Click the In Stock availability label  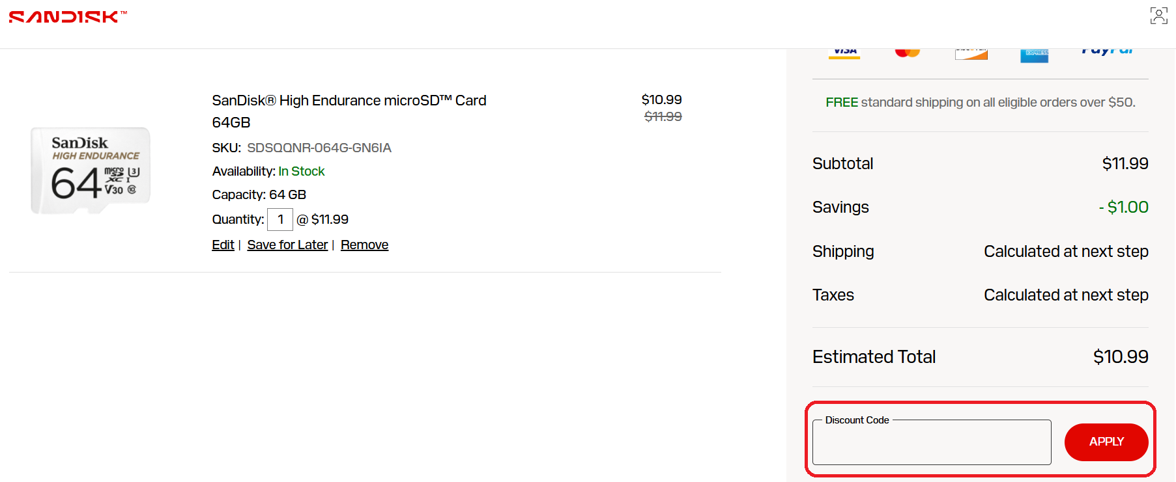point(302,171)
